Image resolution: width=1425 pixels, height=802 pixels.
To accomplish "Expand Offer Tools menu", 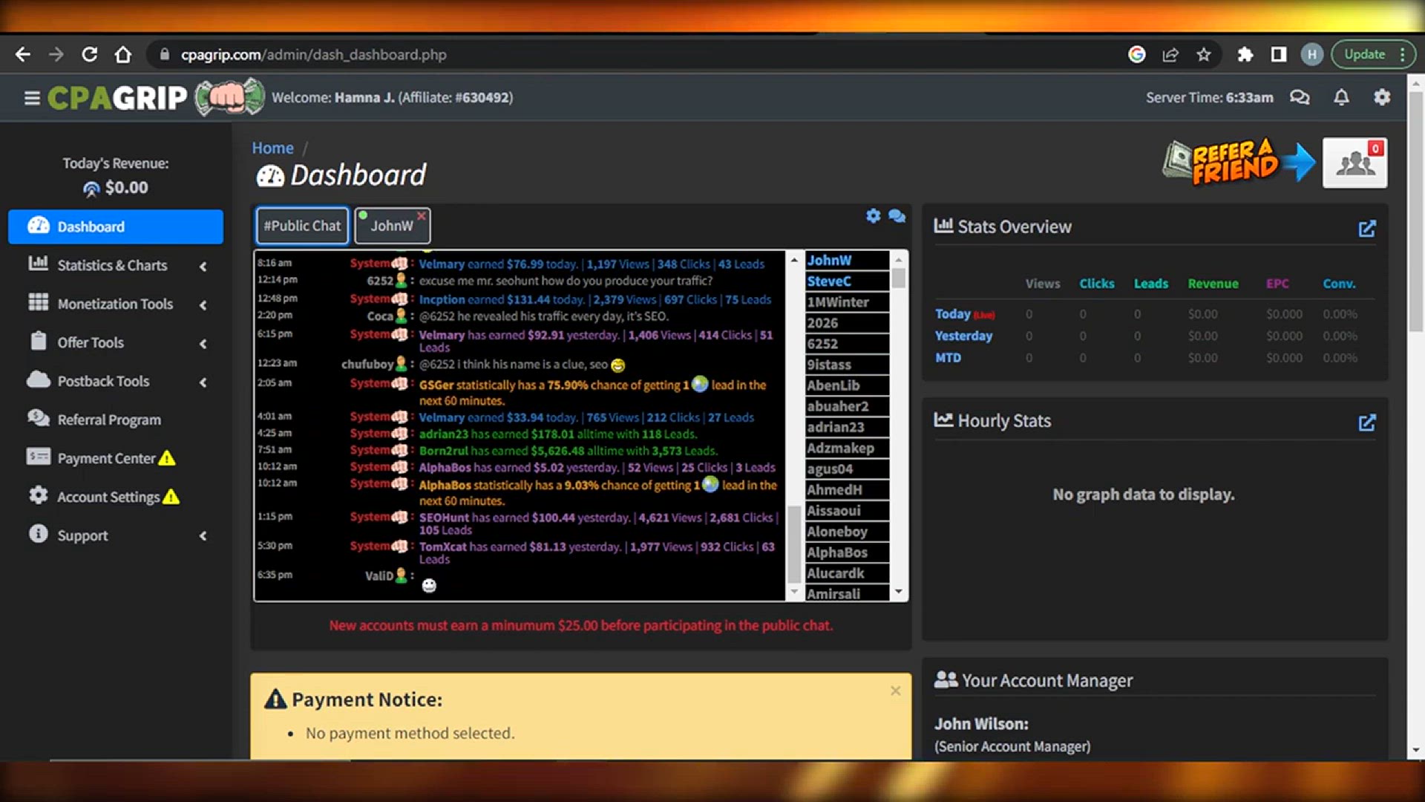I will [116, 342].
